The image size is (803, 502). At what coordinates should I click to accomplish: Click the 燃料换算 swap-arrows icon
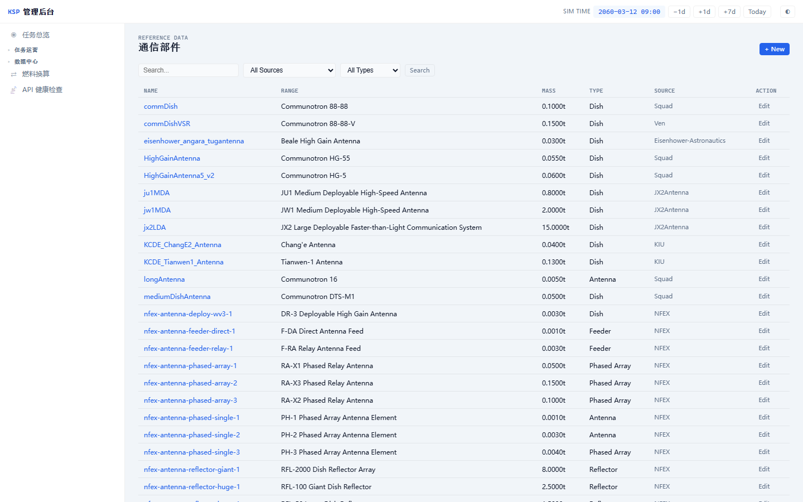click(13, 74)
